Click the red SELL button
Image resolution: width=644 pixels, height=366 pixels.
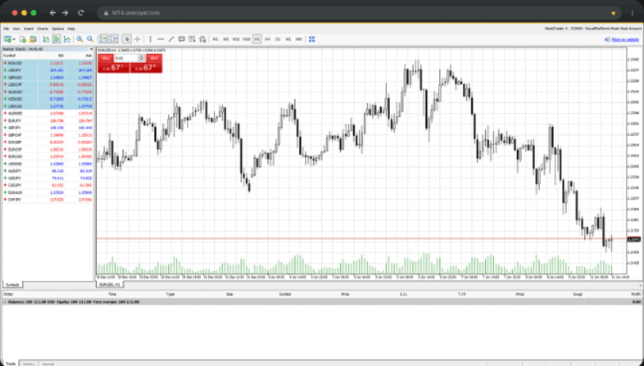(105, 58)
